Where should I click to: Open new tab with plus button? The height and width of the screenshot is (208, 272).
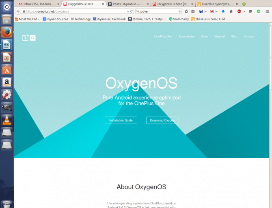(244, 4)
